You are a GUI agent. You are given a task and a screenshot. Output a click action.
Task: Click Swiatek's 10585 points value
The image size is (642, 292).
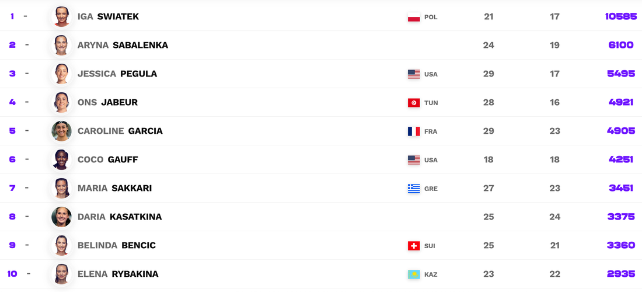click(620, 16)
